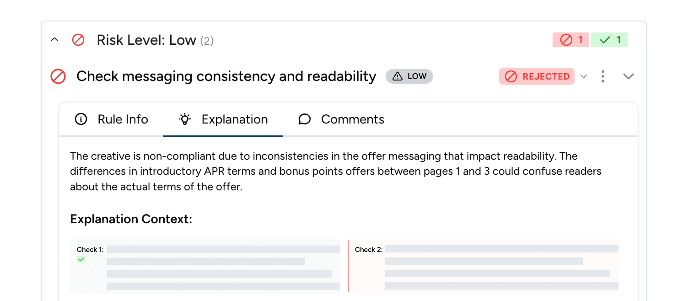Click the red rejected icon beside Risk Level
This screenshot has width=688, height=301.
coord(78,40)
